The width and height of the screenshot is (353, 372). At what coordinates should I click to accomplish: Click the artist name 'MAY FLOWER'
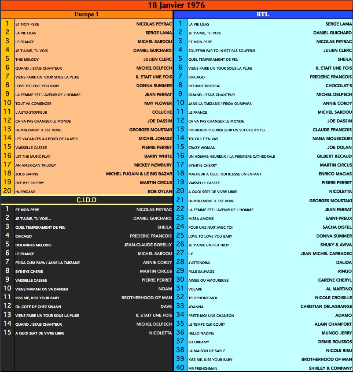click(x=158, y=104)
